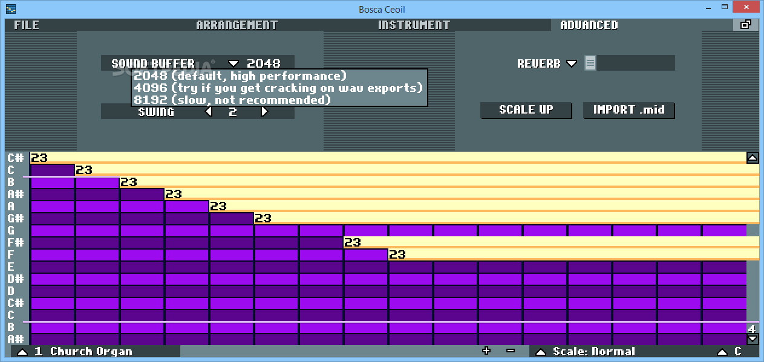
Task: Increase swing with the right arrow
Action: (x=264, y=111)
